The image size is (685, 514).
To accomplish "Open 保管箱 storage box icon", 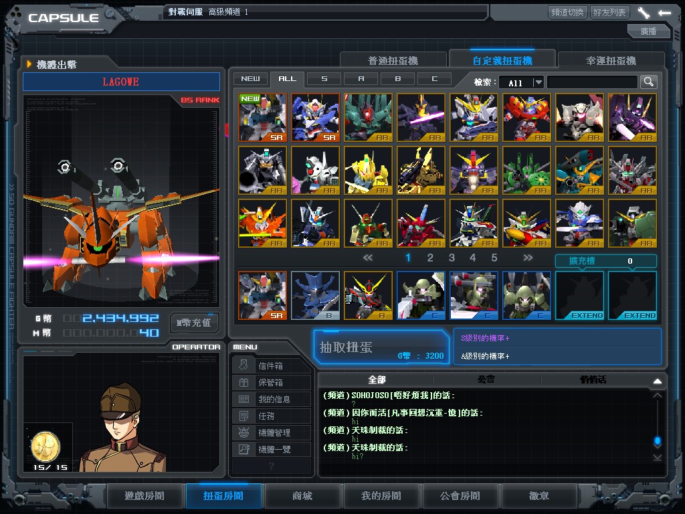I will click(243, 382).
